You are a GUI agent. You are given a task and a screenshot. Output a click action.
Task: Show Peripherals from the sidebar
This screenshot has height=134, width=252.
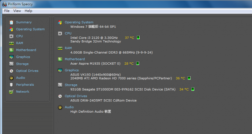[x=25, y=85]
